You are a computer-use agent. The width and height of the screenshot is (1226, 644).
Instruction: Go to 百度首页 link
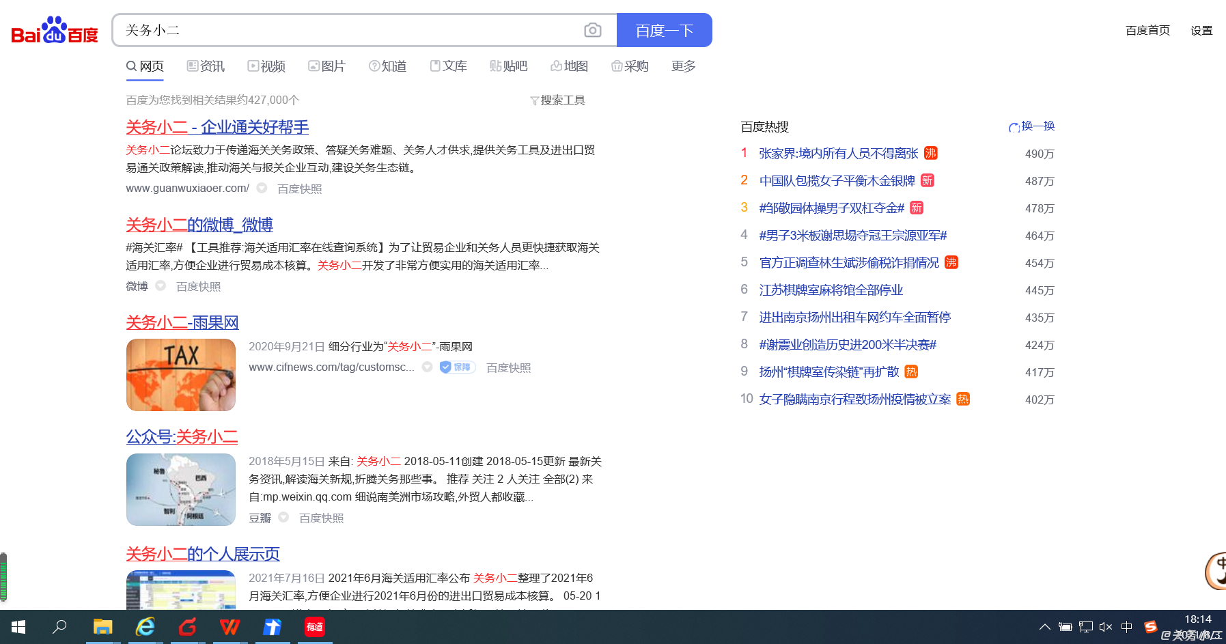[1147, 31]
